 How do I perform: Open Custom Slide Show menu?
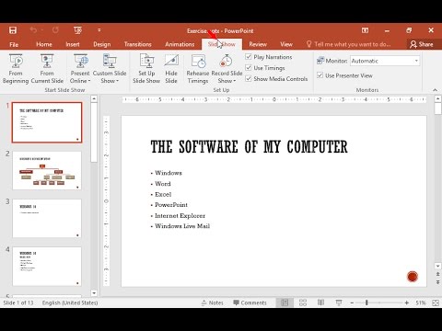(x=110, y=69)
